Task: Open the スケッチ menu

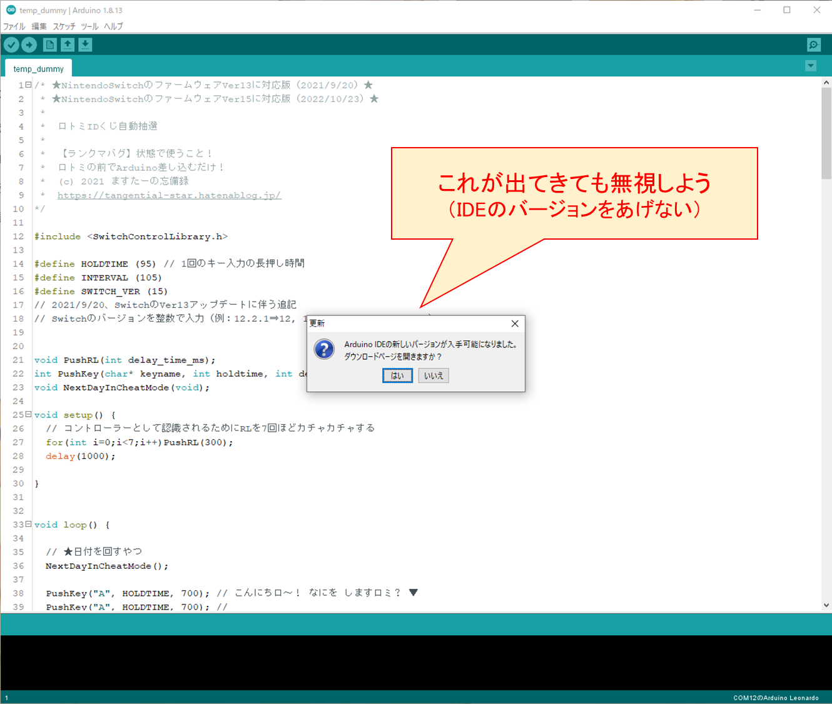Action: click(x=64, y=26)
